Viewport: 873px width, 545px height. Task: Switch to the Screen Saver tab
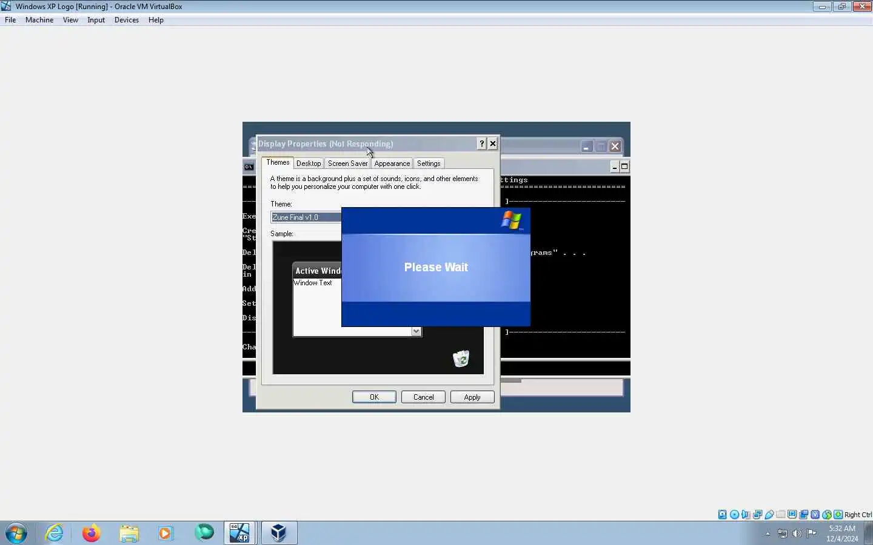tap(347, 163)
